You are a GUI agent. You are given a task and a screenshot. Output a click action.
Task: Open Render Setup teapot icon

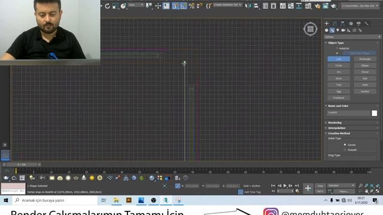[317, 6]
